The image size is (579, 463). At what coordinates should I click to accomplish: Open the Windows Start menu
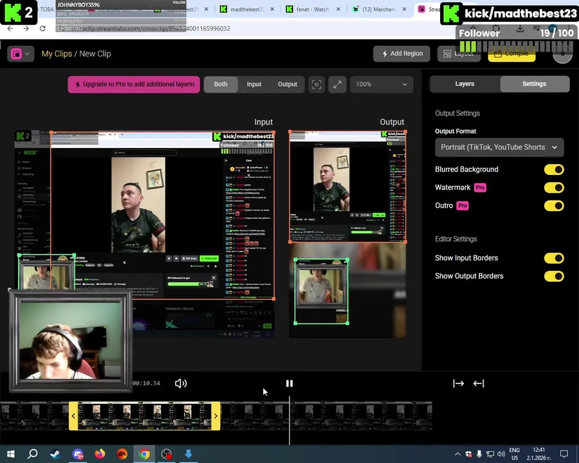(x=10, y=454)
